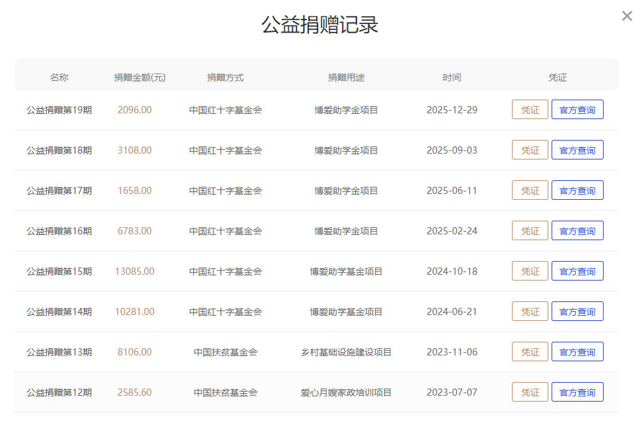Select the 公益捐赠第19期 row name
Viewport: 642px width, 427px height.
59,110
